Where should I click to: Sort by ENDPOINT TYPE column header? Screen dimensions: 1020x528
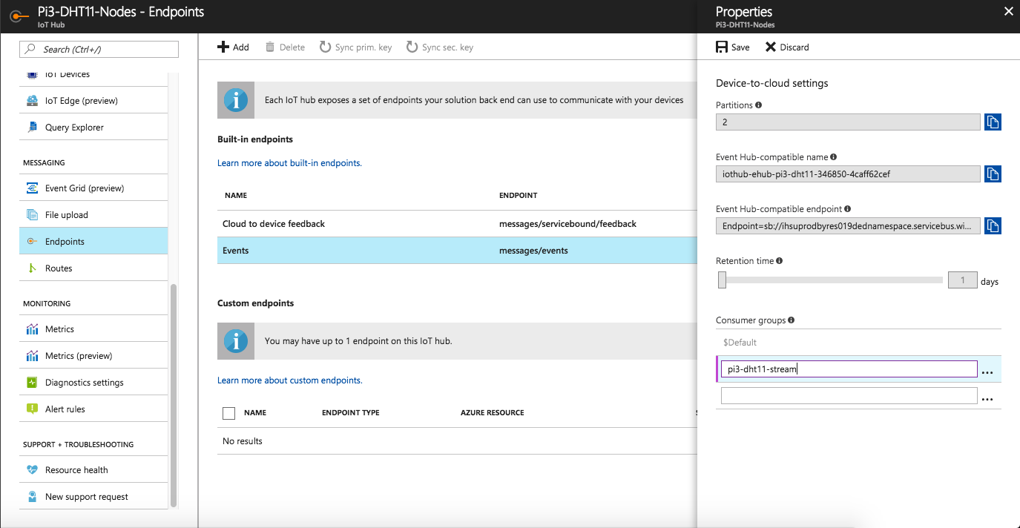click(351, 413)
